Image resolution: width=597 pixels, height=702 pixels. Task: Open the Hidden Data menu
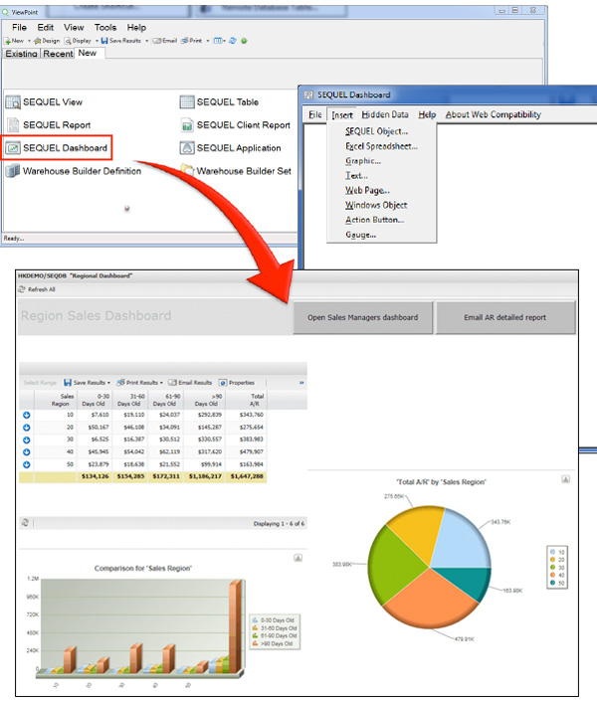tap(385, 114)
